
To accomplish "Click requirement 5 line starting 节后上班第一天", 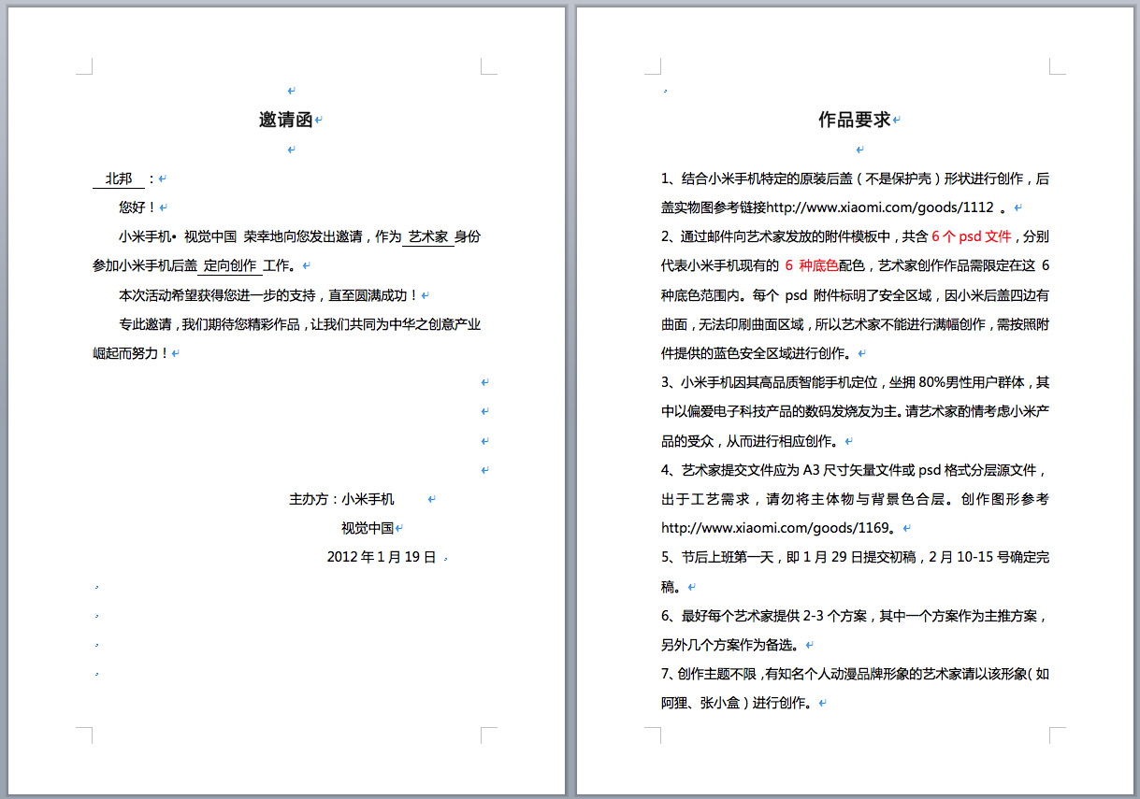I will [855, 557].
